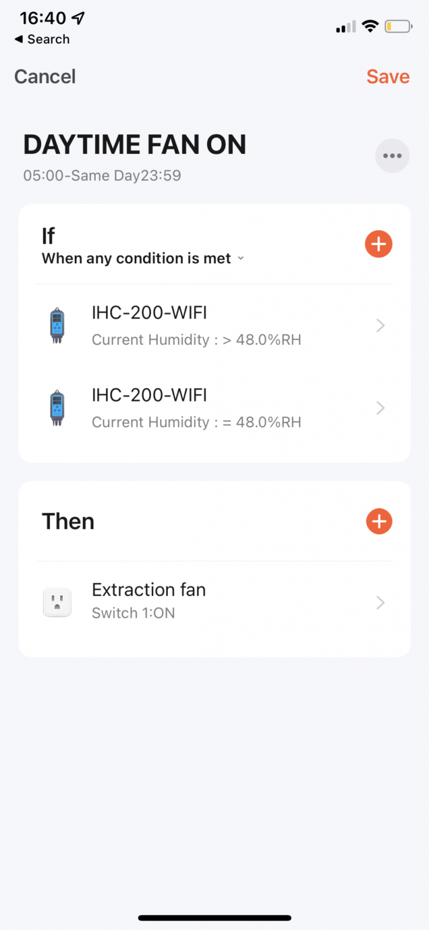Image resolution: width=429 pixels, height=930 pixels.
Task: Add a new condition with If plus icon
Action: [x=378, y=244]
